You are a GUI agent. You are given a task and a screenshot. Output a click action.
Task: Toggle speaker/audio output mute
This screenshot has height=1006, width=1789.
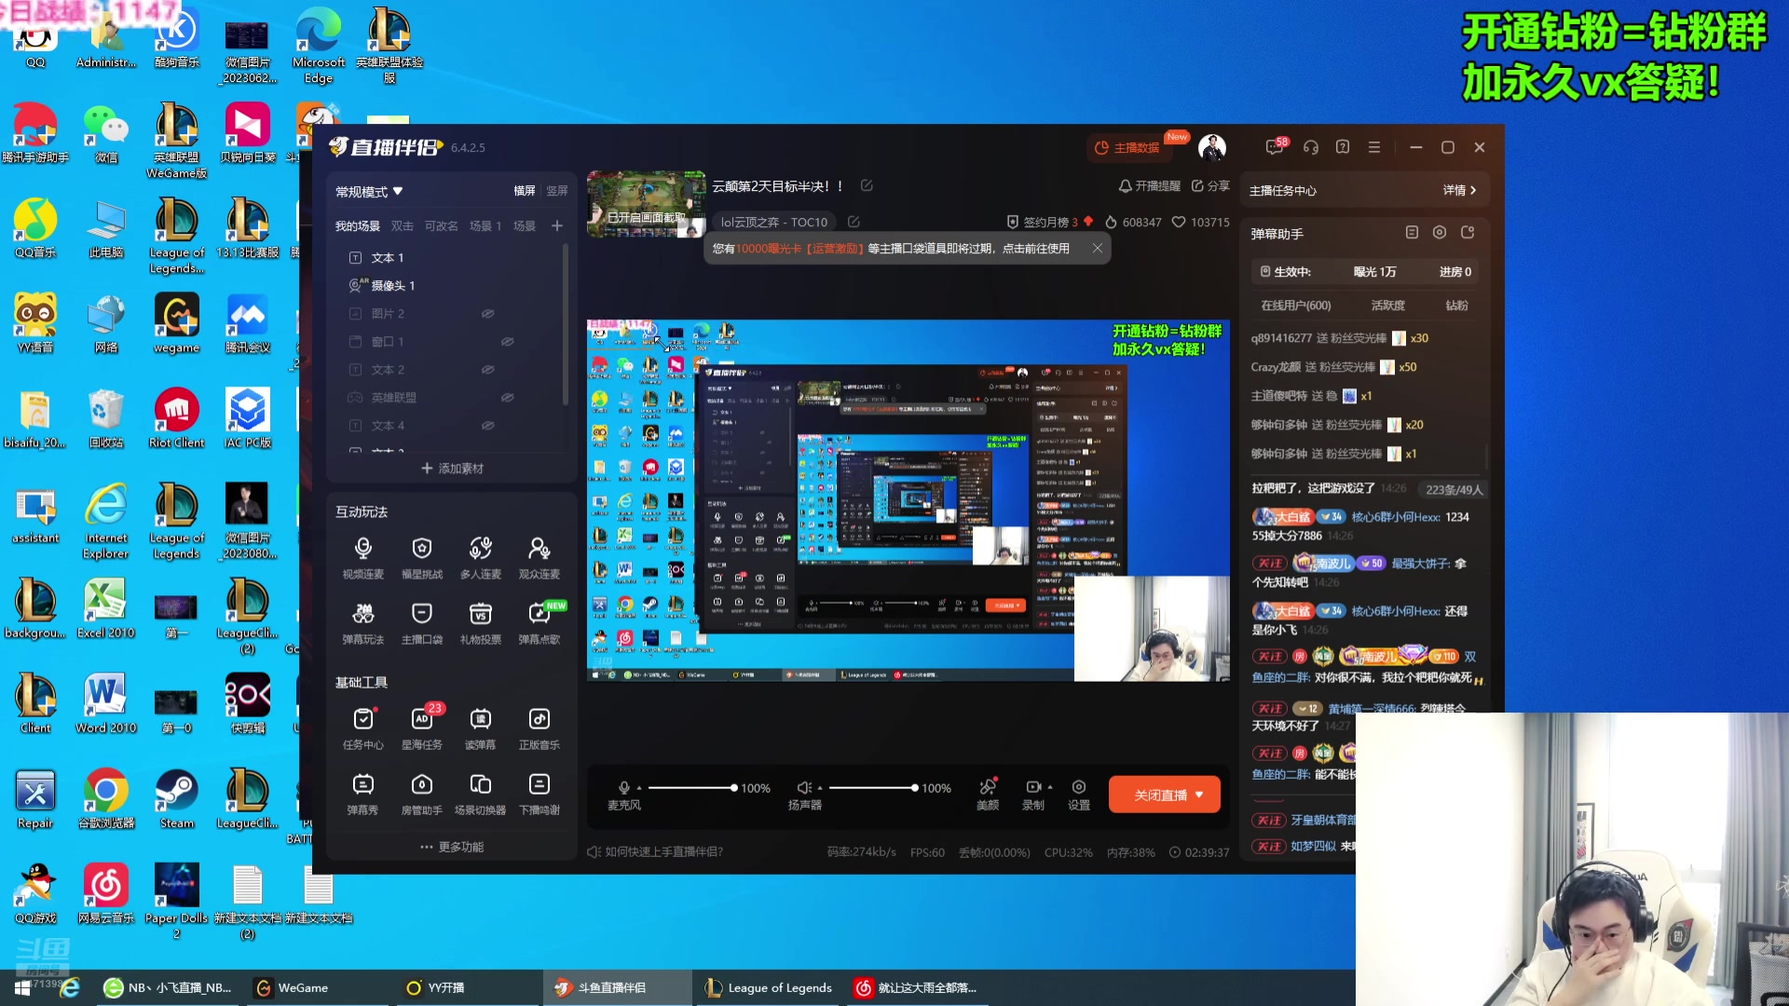click(801, 787)
